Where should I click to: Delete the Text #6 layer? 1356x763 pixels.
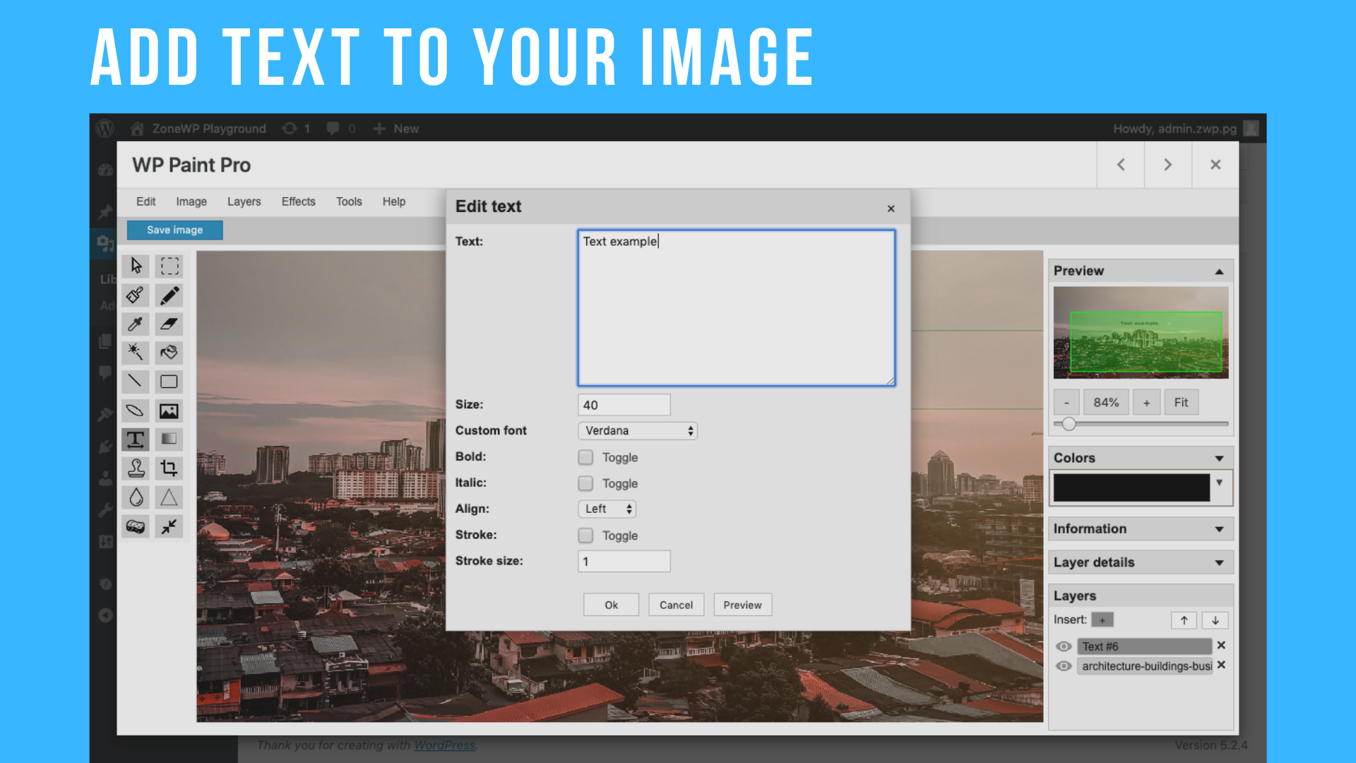pyautogui.click(x=1221, y=646)
